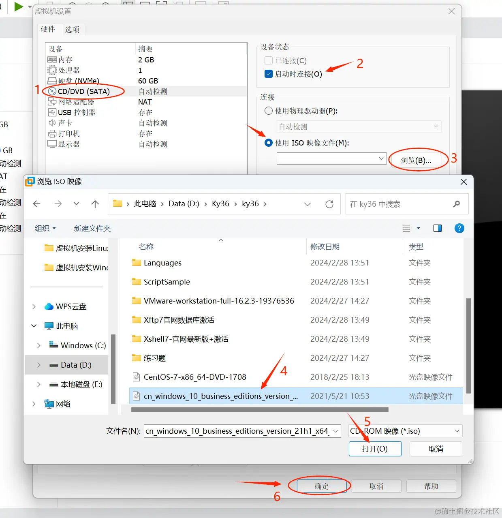
Task: Click Help in VM settings window
Action: 431,486
